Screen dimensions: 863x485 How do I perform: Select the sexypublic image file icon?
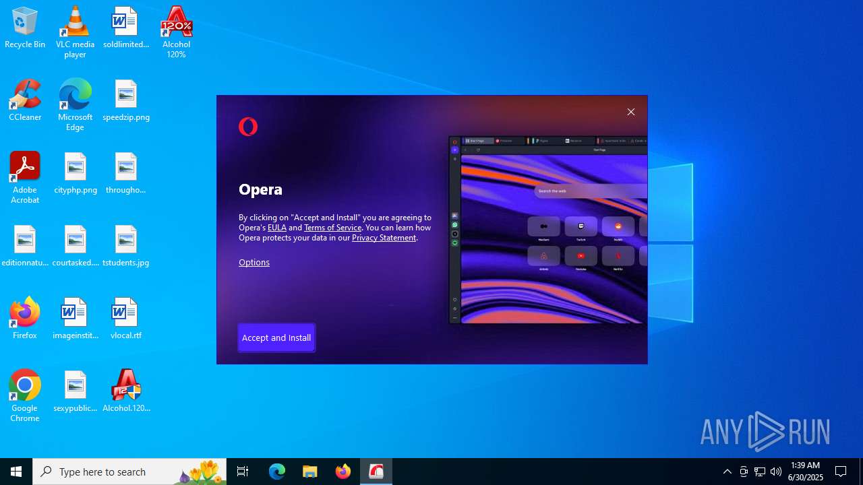point(75,391)
